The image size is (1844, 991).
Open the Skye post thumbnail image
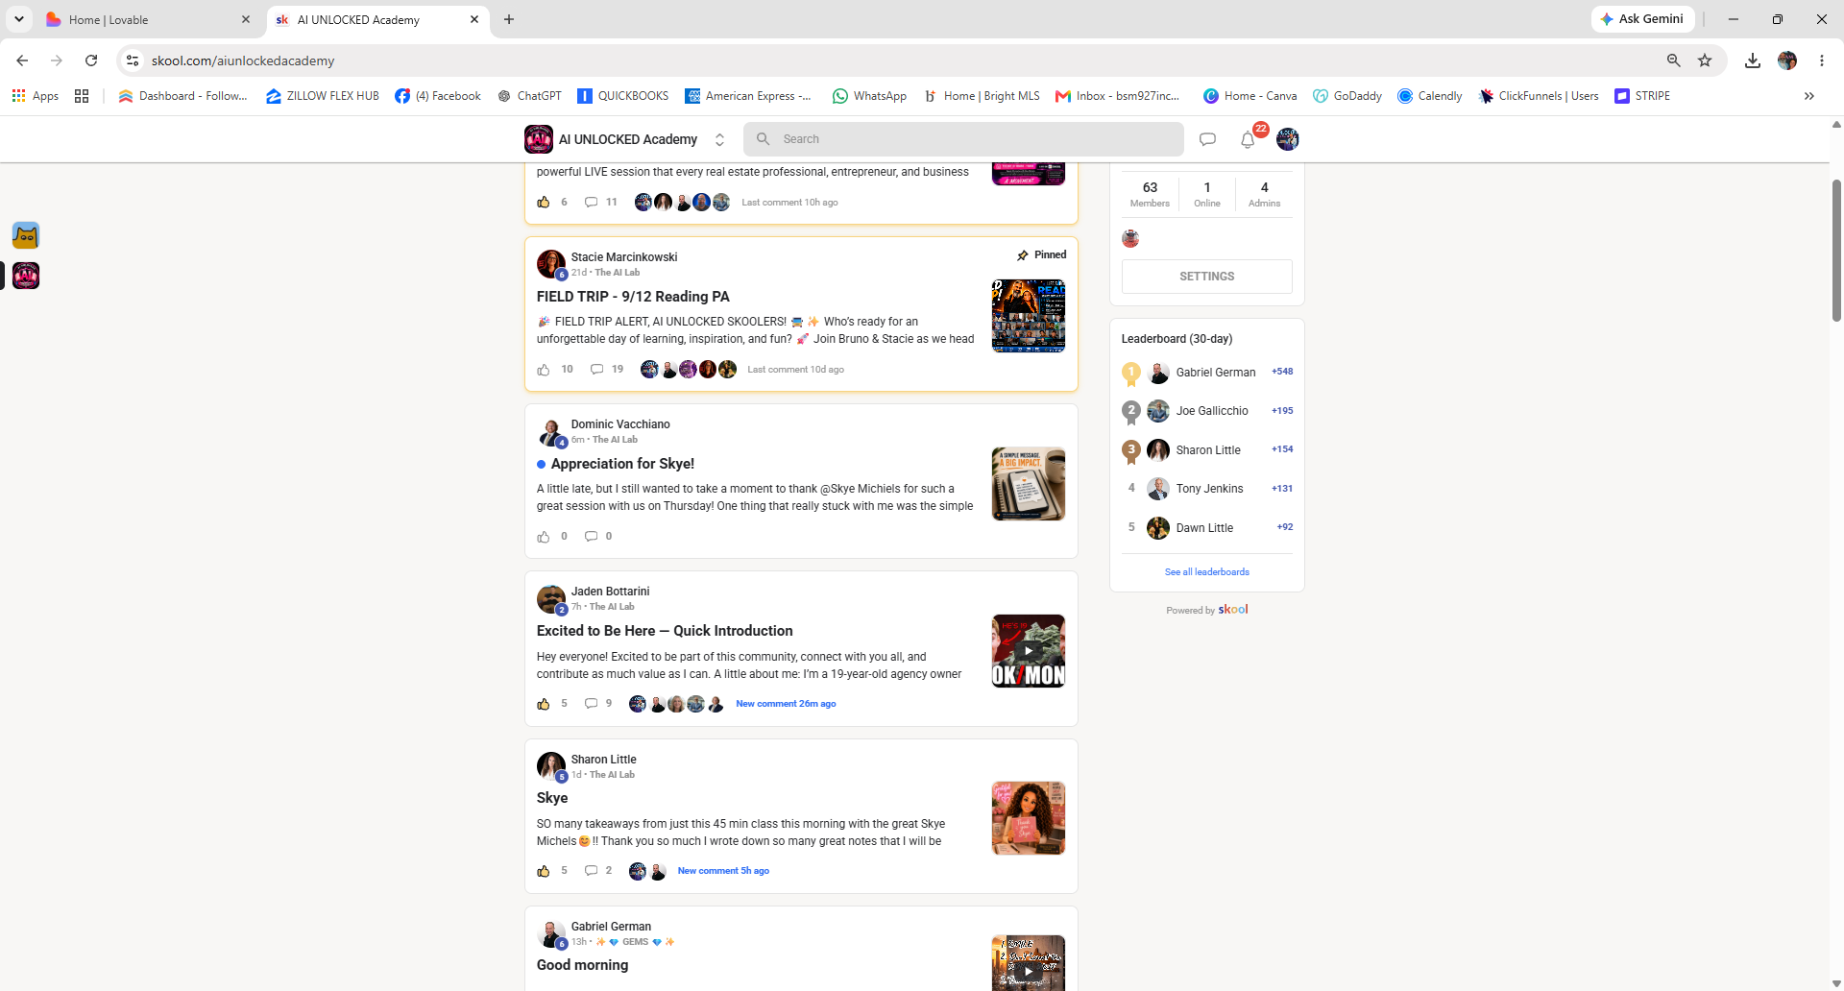[1029, 818]
